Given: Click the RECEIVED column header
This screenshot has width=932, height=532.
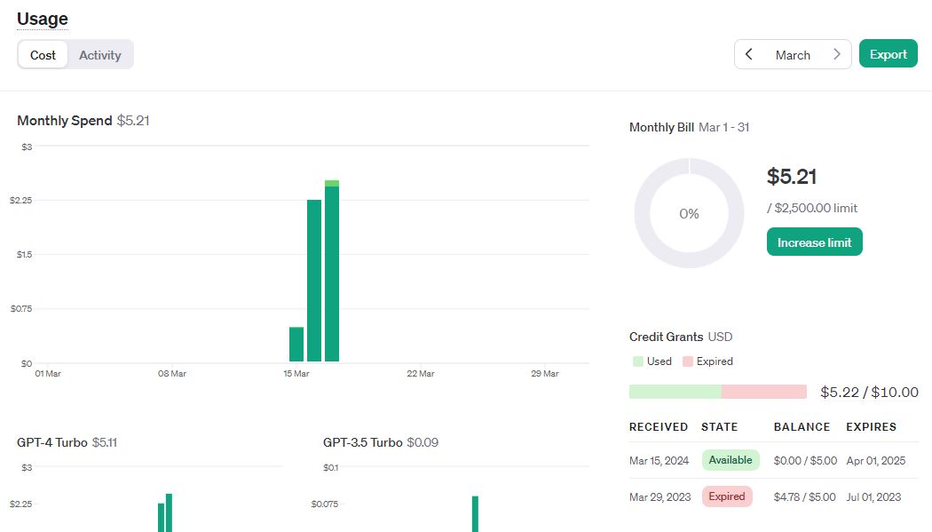Looking at the screenshot, I should click(x=659, y=427).
